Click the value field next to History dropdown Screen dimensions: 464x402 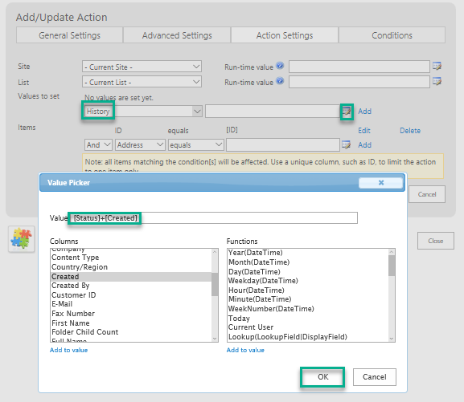pyautogui.click(x=273, y=112)
